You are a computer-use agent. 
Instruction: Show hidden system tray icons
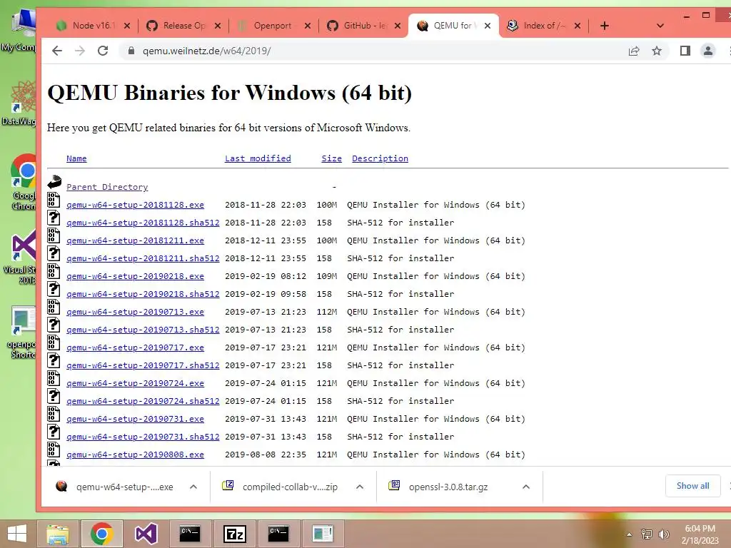(x=629, y=534)
